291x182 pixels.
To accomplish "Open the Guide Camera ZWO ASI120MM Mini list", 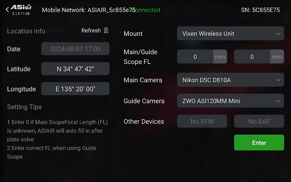I will click(231, 101).
